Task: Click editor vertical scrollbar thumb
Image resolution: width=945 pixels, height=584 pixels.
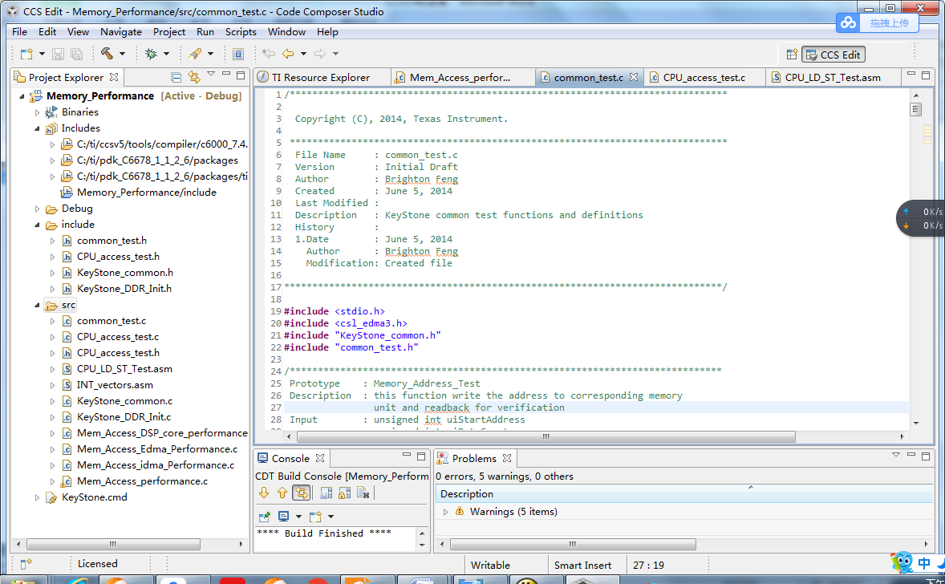Action: pos(916,109)
